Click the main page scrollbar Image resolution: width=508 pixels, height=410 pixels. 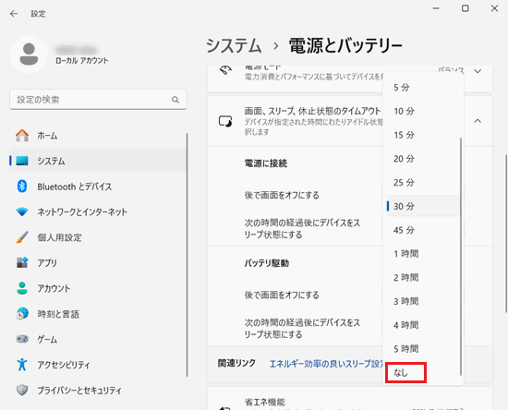[506, 234]
